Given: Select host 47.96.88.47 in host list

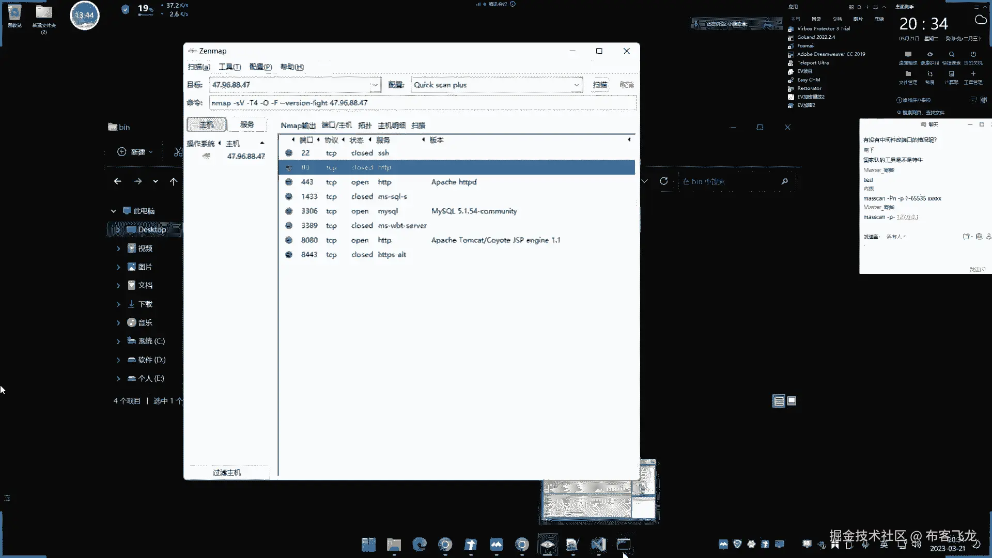Looking at the screenshot, I should pyautogui.click(x=246, y=156).
